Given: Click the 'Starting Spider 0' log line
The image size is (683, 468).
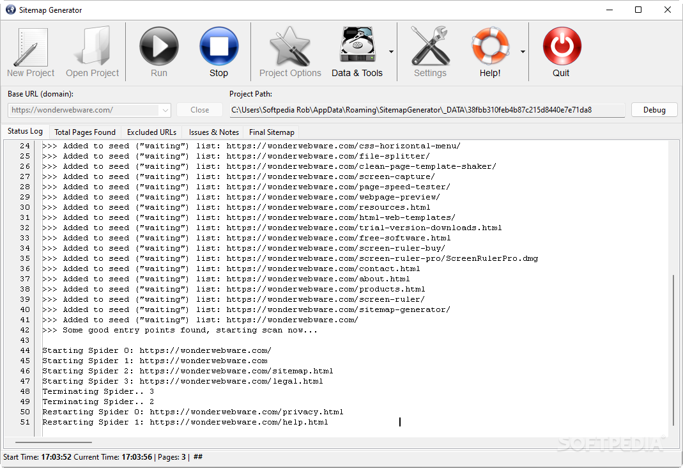Looking at the screenshot, I should pos(157,351).
